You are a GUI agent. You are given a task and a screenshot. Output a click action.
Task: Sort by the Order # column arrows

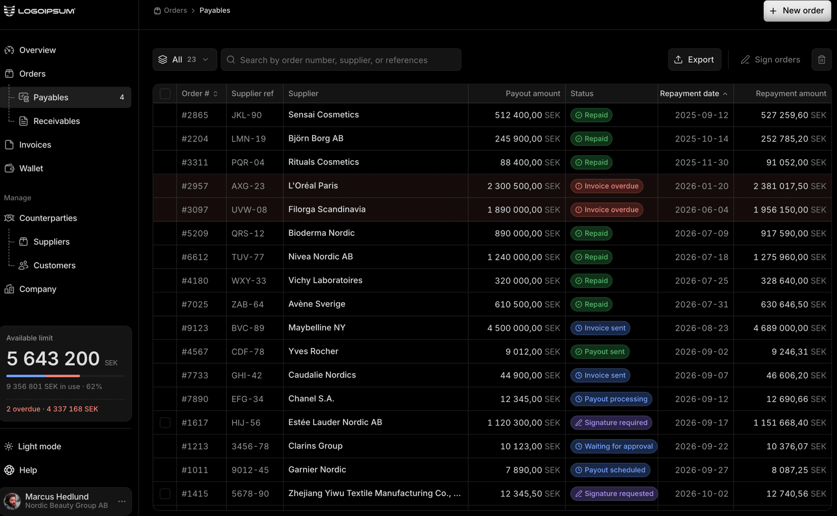pos(215,94)
